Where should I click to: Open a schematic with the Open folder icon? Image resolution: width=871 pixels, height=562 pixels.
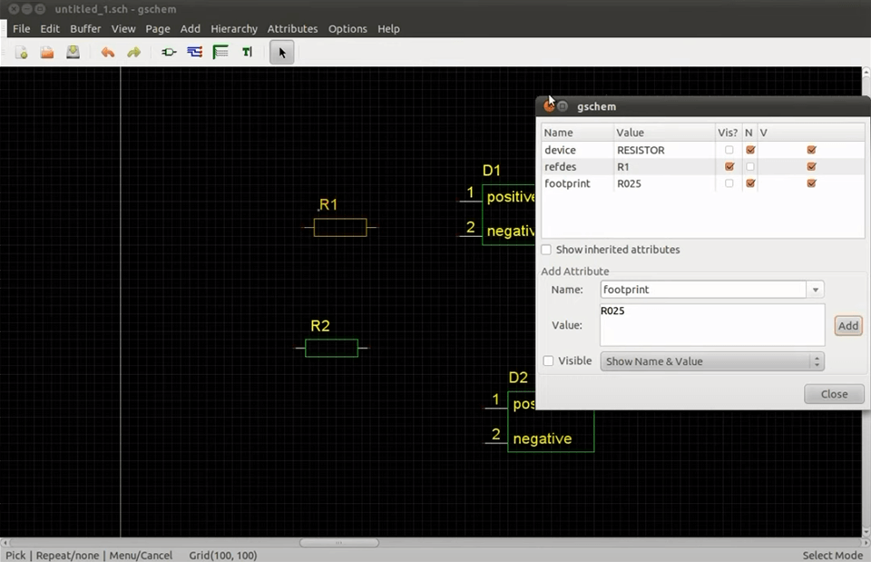(46, 53)
